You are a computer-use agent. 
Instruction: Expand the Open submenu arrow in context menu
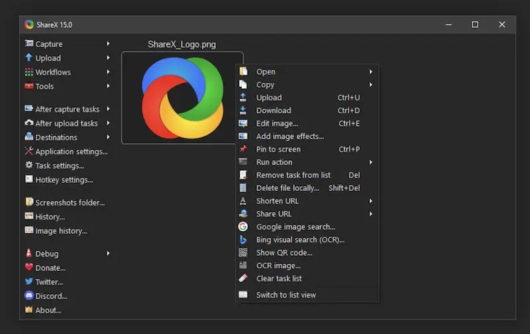coord(371,72)
